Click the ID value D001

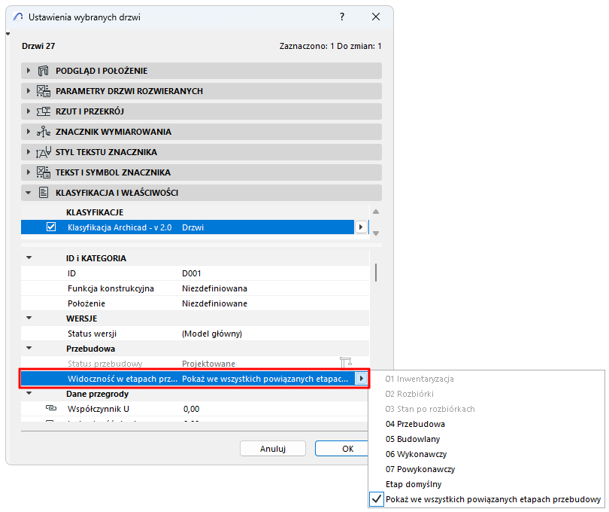pos(192,273)
